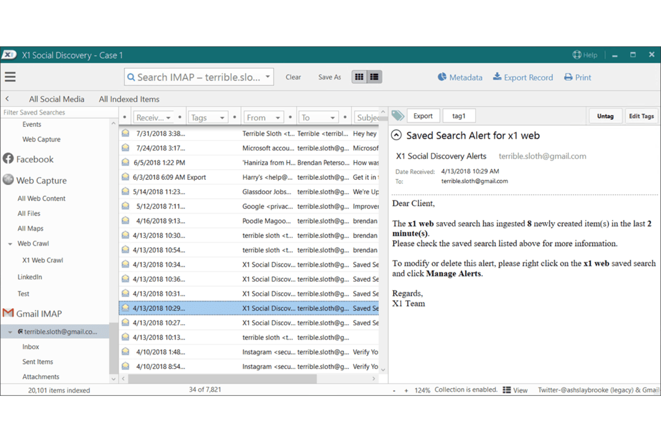The width and height of the screenshot is (661, 440).
Task: Click envelope icon of 6/5/2018 email
Action: 126,162
